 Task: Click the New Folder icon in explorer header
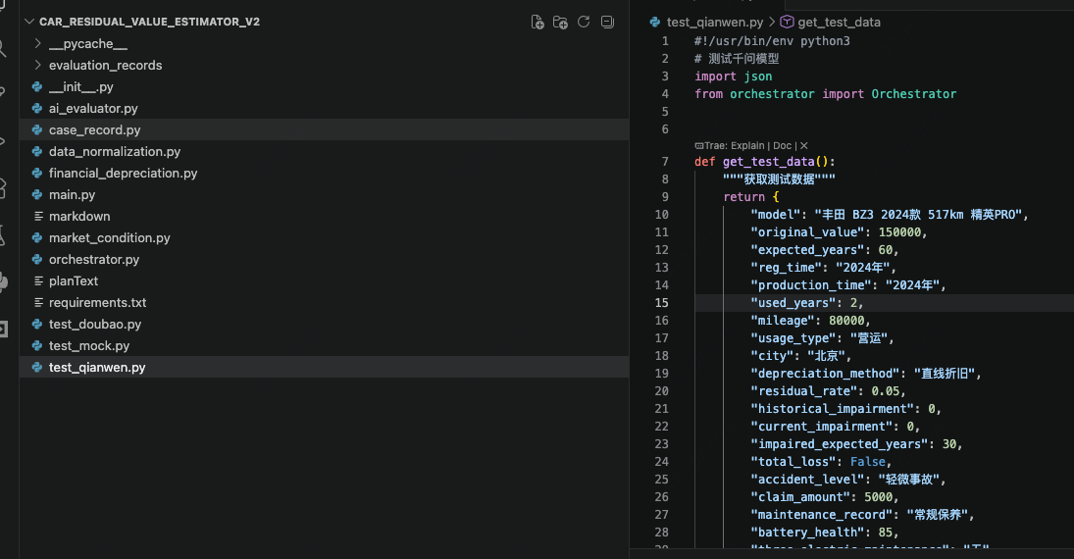[560, 22]
